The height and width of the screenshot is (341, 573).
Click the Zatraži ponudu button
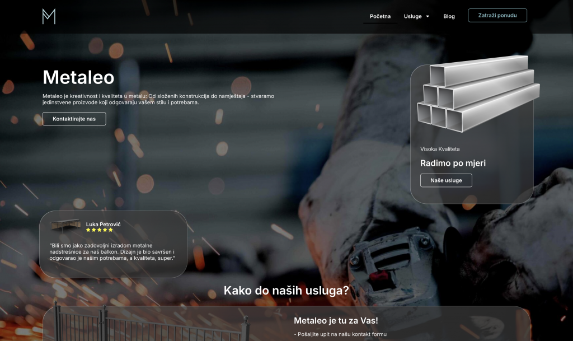497,15
